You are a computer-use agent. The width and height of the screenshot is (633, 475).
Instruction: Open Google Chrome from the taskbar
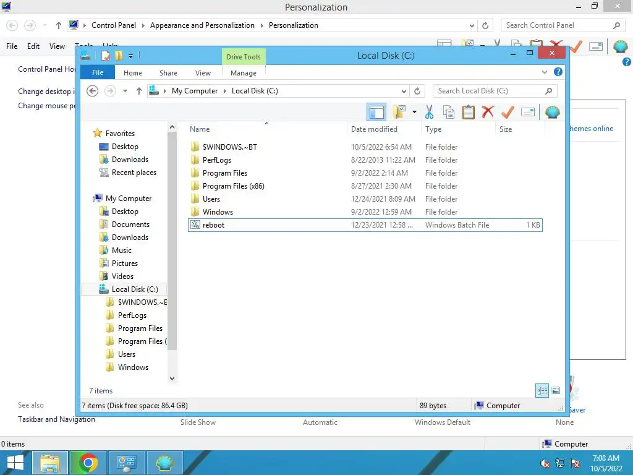pos(88,463)
